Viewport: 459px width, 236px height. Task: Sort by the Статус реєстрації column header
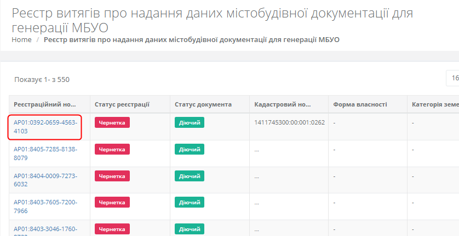pyautogui.click(x=122, y=104)
